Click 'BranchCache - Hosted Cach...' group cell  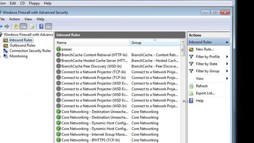[155, 61]
